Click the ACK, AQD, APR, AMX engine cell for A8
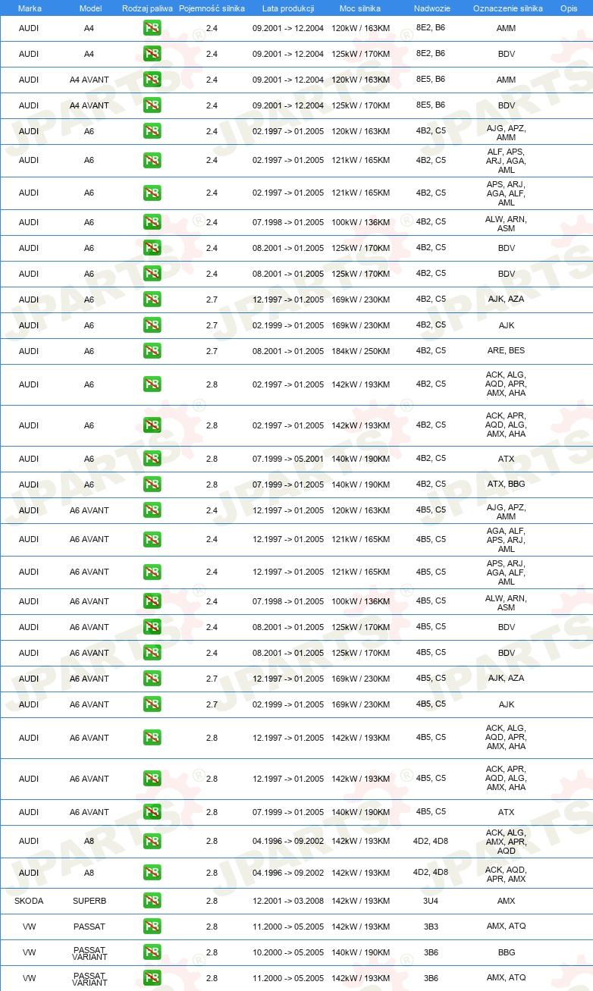 (506, 874)
